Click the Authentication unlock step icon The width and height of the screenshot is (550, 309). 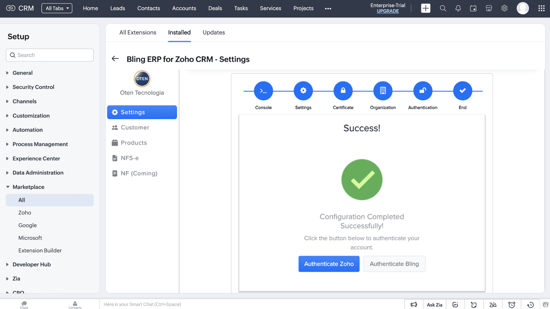422,91
